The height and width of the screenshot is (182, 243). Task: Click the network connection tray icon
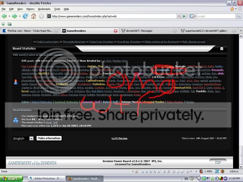(x=208, y=178)
